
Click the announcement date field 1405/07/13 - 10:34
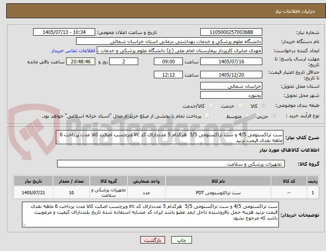pyautogui.click(x=64, y=32)
